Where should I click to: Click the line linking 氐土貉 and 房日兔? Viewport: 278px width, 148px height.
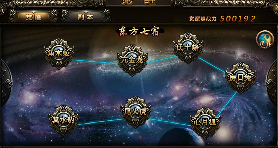(212, 65)
